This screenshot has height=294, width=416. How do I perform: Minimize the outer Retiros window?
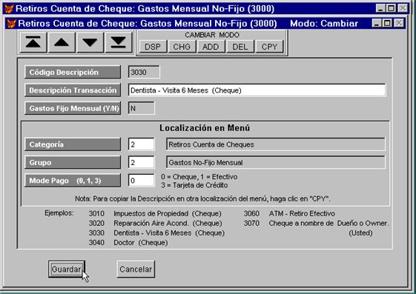tap(380, 8)
